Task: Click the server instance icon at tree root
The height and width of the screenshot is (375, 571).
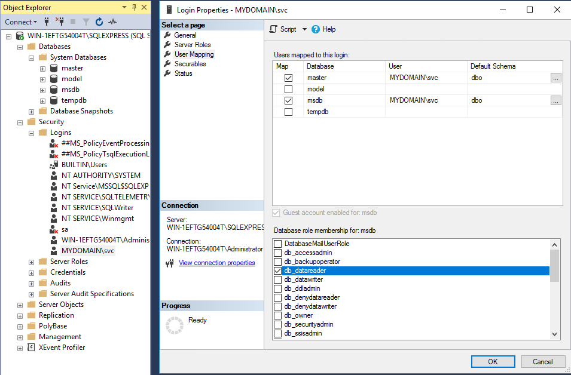Action: click(20, 36)
